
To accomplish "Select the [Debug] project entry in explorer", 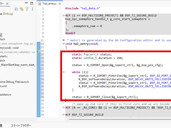I will click(6, 14).
